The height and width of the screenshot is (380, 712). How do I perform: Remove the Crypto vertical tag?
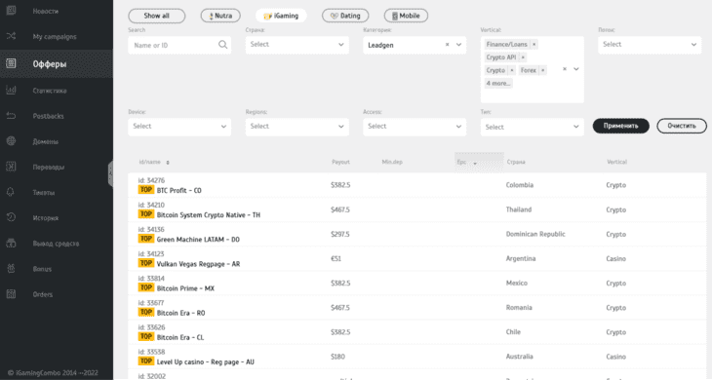512,70
